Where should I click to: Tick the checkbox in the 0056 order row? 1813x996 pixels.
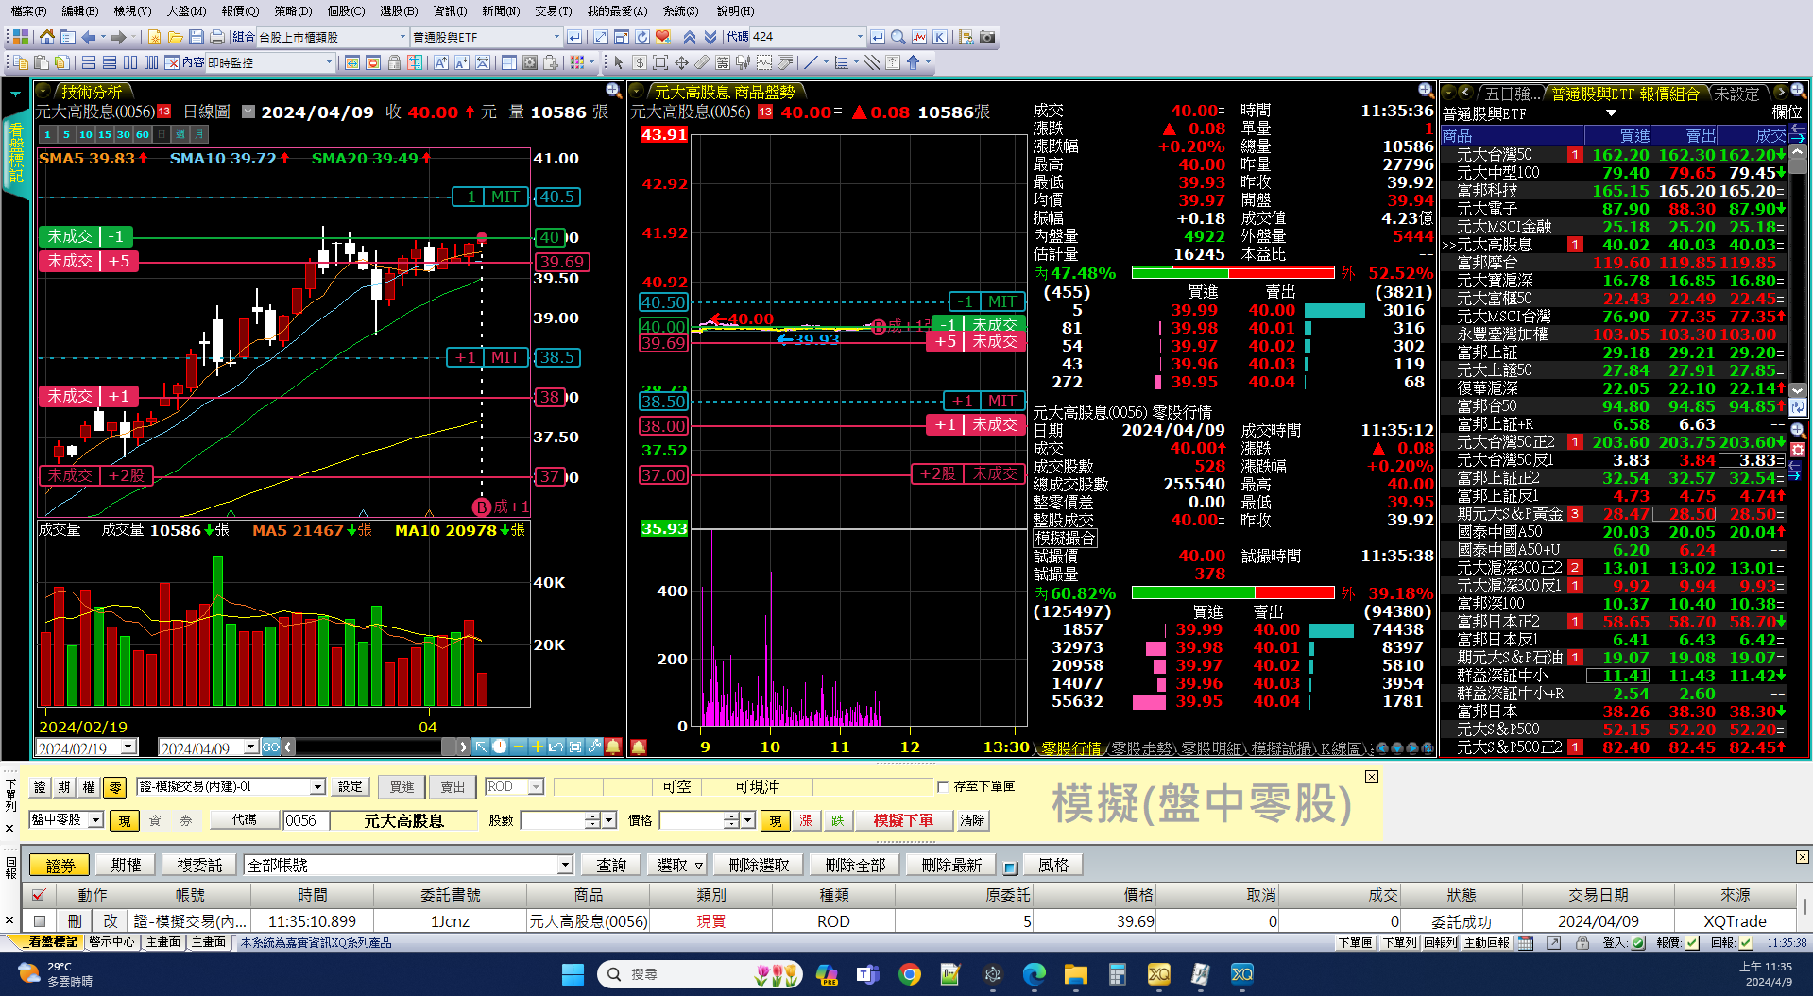click(39, 921)
